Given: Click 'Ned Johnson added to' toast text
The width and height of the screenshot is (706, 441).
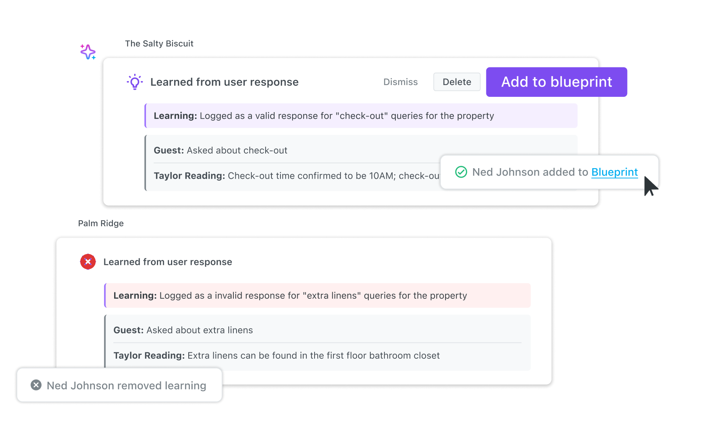Looking at the screenshot, I should (530, 172).
